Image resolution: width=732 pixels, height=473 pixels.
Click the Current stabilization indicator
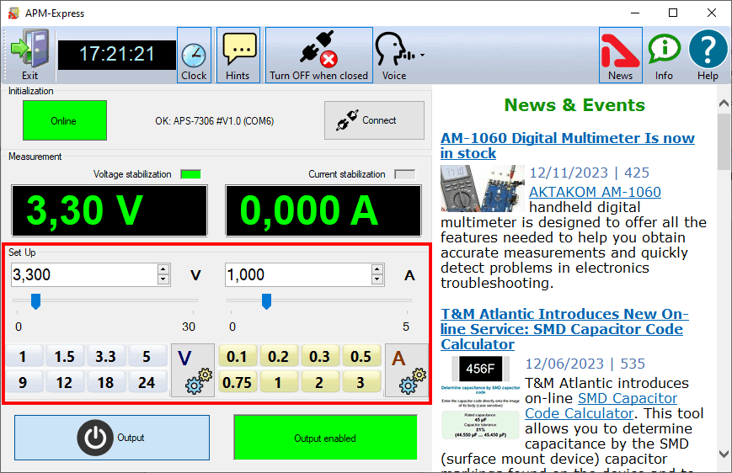[404, 174]
